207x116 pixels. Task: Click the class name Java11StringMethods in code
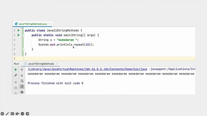[x=63, y=30]
